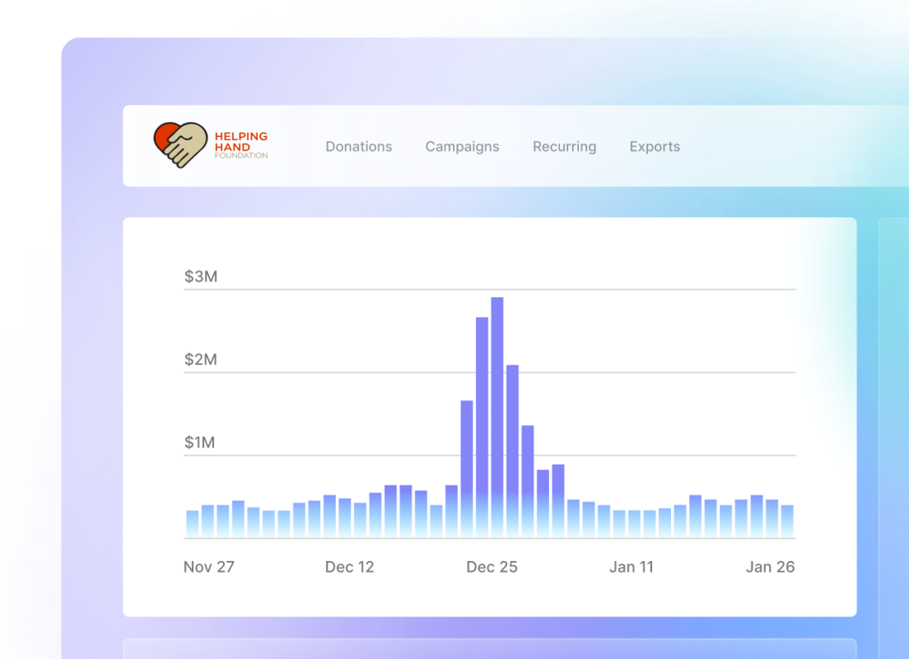Viewport: 909px width, 659px height.
Task: Click the leftmost bar in the chart
Action: coord(192,524)
